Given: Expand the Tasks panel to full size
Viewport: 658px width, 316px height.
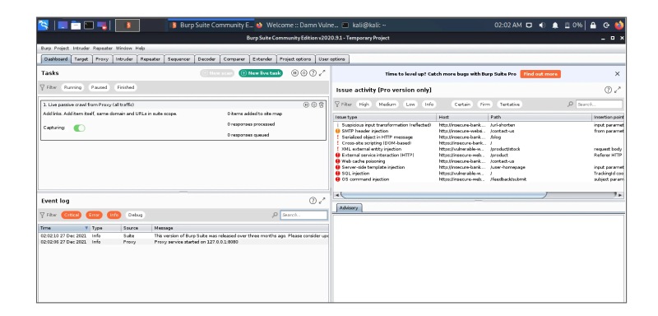Looking at the screenshot, I should pyautogui.click(x=322, y=73).
